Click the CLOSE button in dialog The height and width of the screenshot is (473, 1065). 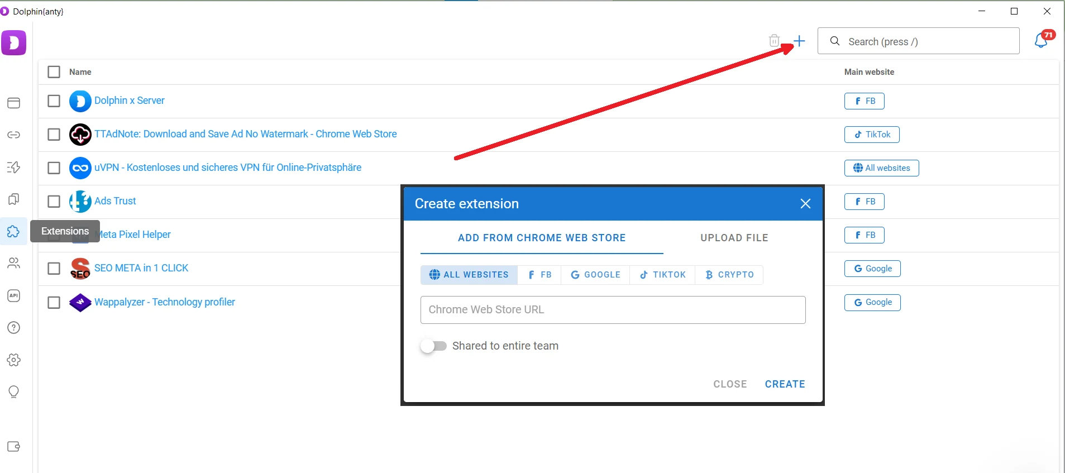click(x=730, y=384)
